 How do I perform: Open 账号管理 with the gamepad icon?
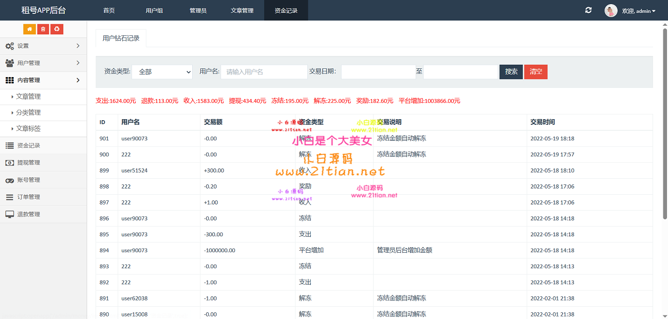click(x=28, y=180)
